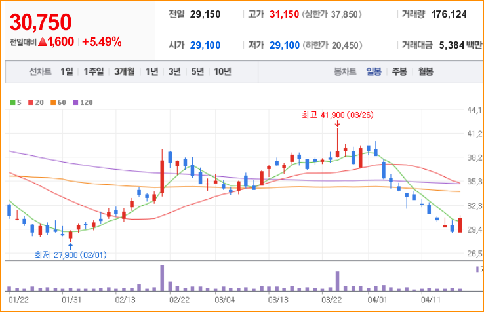Select the 1일 line chart period
The image size is (484, 312).
67,71
